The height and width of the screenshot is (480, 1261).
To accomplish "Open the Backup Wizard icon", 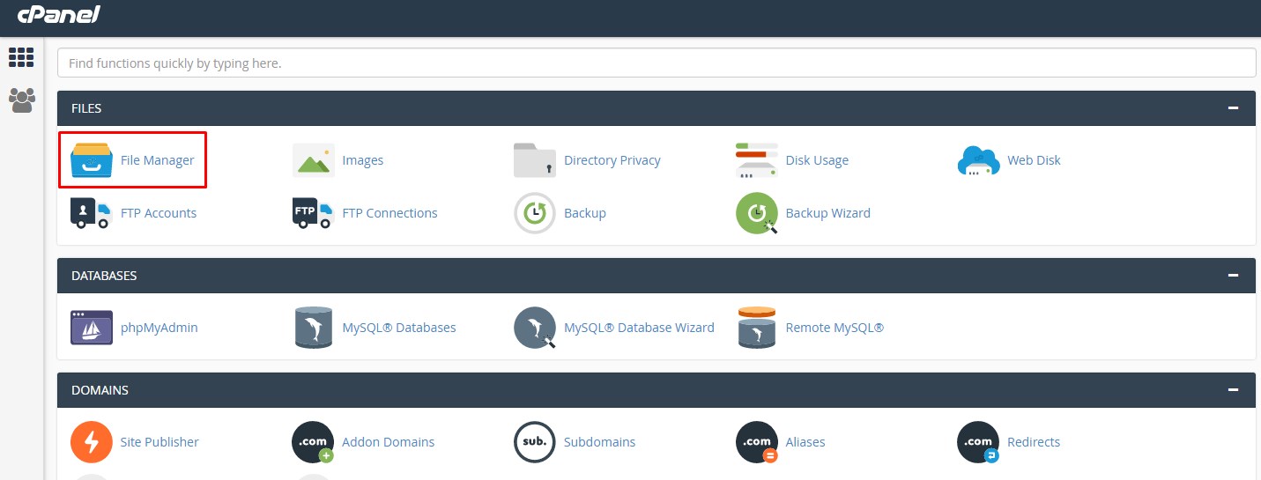I will coord(757,213).
